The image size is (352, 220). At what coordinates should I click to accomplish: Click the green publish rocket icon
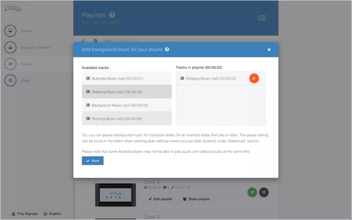(x=252, y=192)
